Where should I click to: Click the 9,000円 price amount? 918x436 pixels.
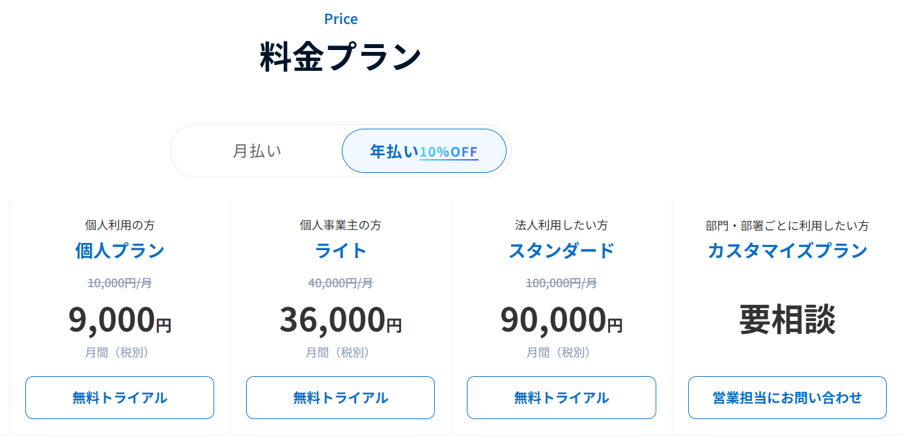click(x=120, y=320)
